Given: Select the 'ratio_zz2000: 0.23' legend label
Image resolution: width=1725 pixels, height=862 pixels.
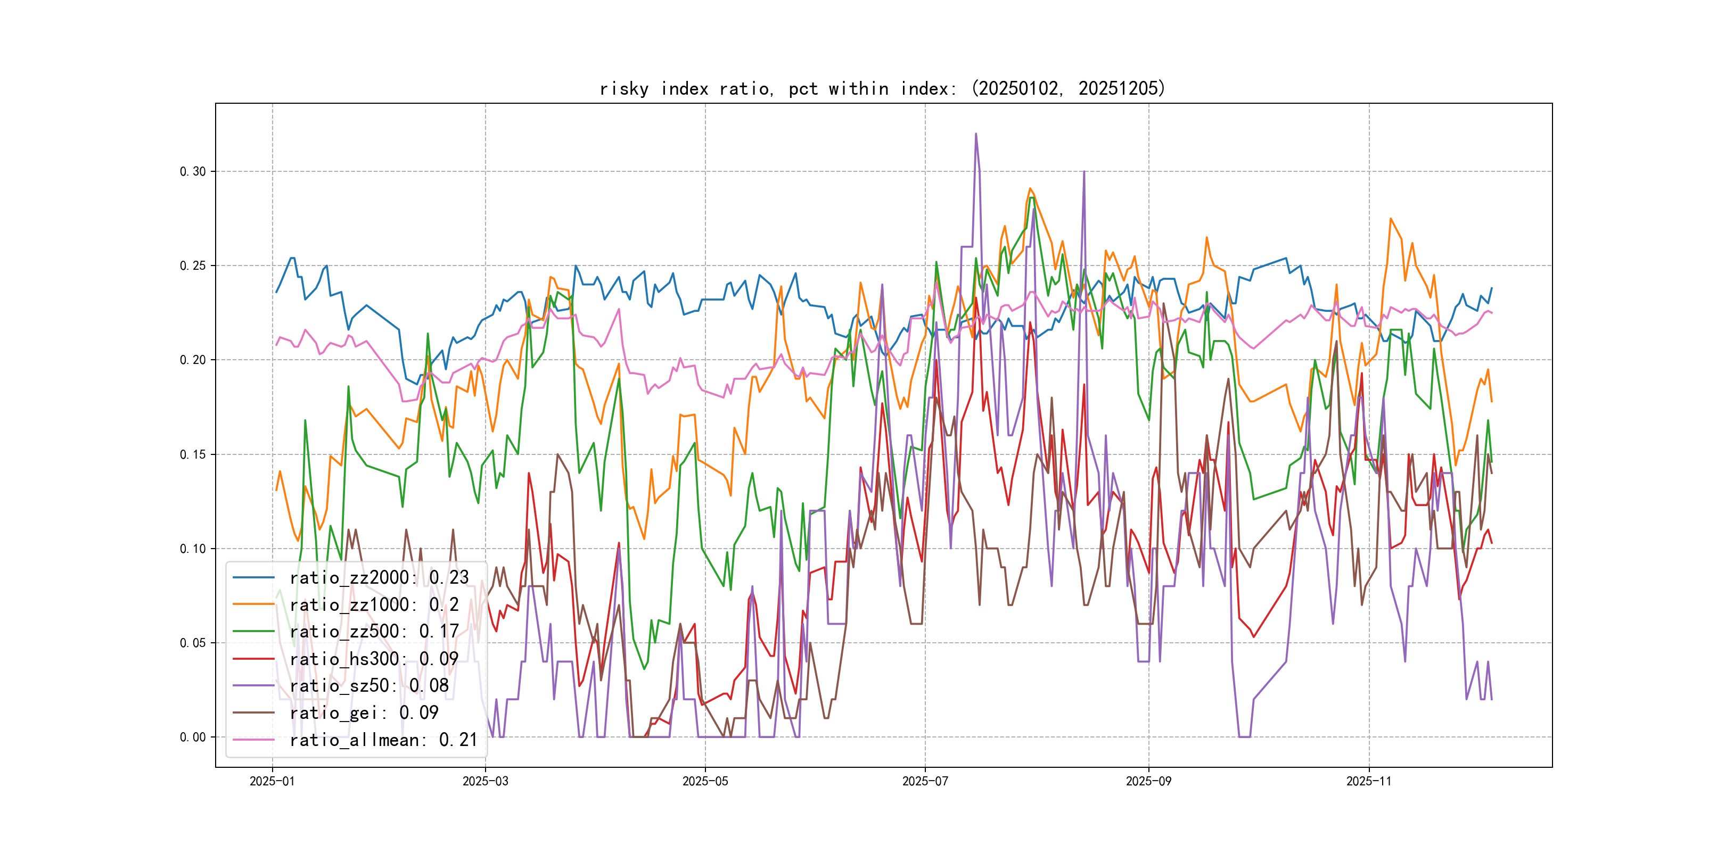Looking at the screenshot, I should 379,577.
